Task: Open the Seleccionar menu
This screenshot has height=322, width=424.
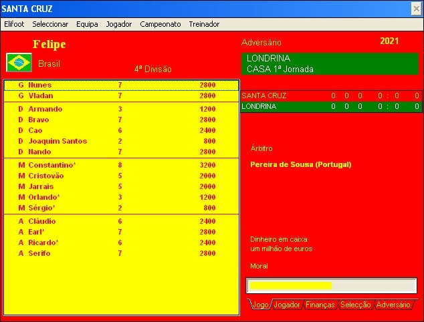Action: [x=50, y=24]
